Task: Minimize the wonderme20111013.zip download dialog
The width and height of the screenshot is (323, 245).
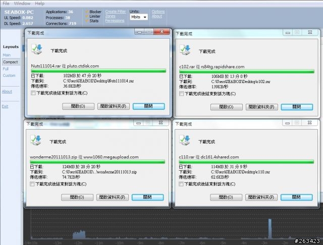Action: pyautogui.click(x=139, y=123)
